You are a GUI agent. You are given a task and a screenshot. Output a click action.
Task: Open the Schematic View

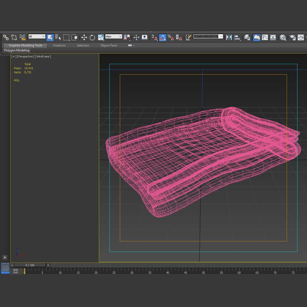click(x=273, y=37)
